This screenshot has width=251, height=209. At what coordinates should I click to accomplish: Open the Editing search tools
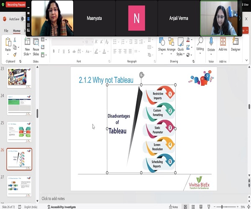point(200,46)
